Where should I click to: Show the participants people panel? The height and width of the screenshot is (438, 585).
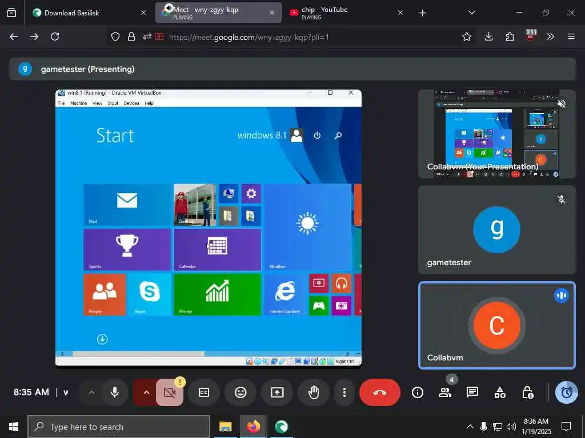(x=444, y=392)
